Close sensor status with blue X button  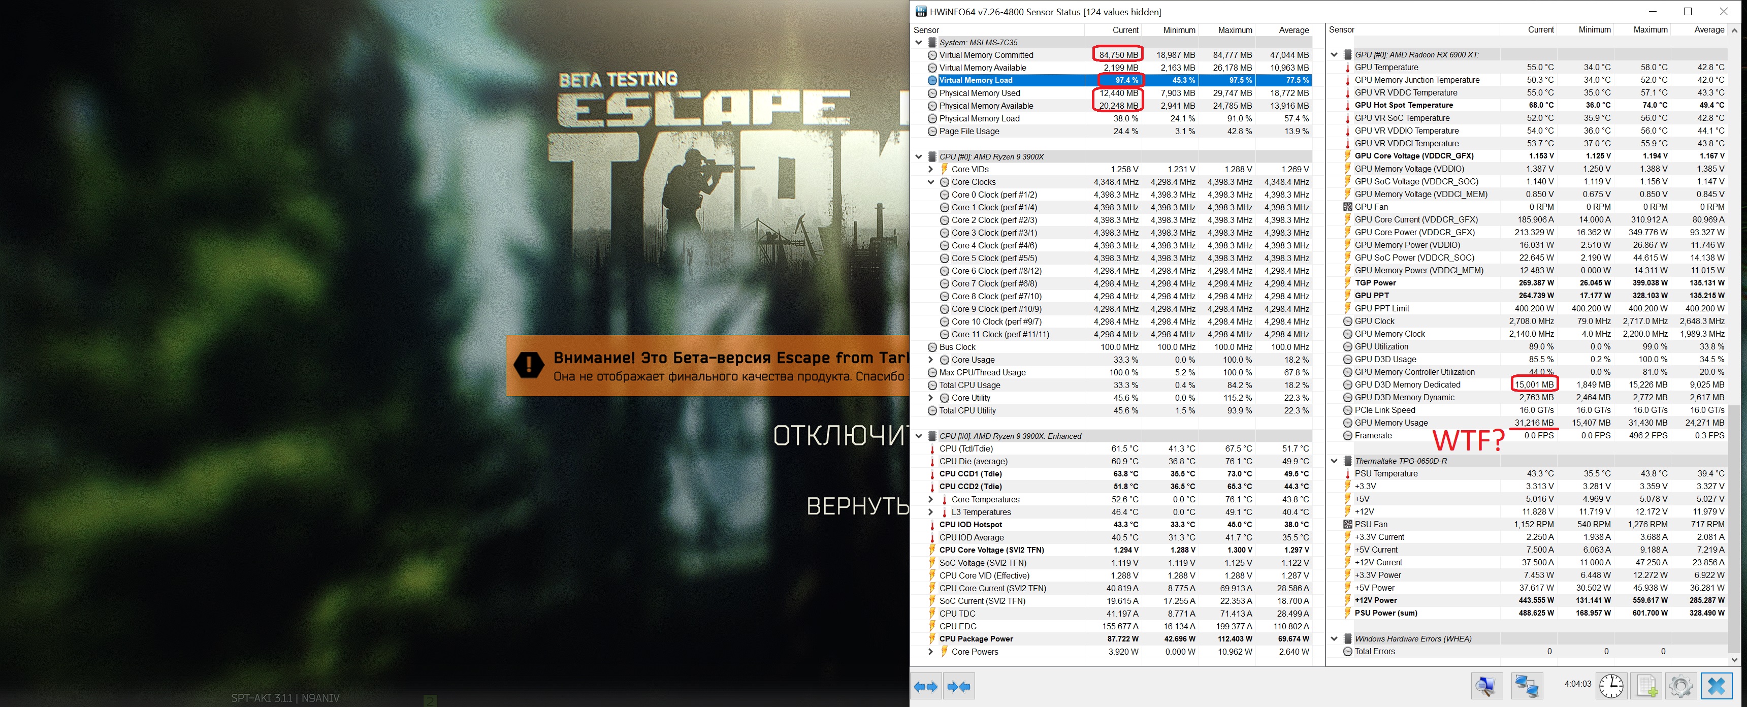(x=1716, y=687)
